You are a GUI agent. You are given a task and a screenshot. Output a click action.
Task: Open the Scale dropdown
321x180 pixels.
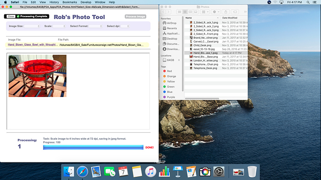pyautogui.click(x=59, y=26)
